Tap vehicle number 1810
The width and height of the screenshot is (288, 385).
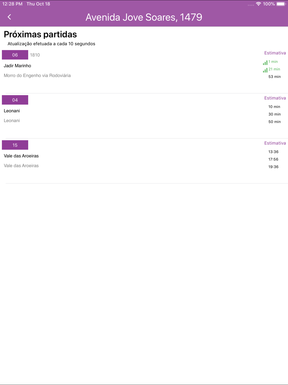pos(35,55)
